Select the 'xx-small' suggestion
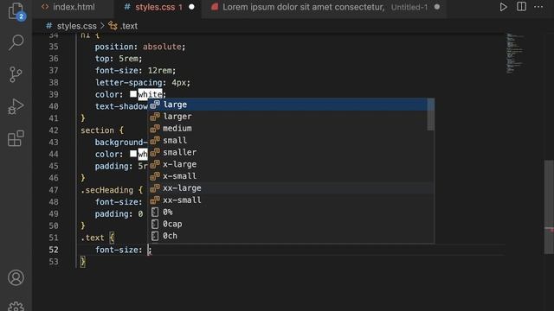 click(x=287, y=200)
